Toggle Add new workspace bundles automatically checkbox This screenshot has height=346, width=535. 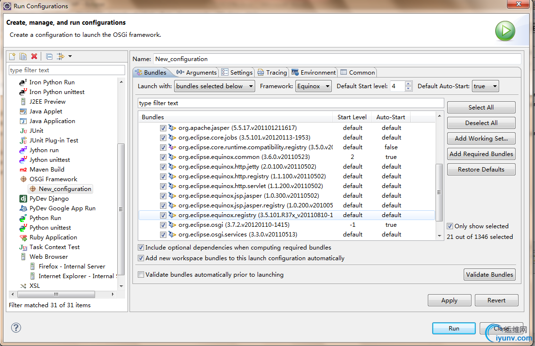click(141, 258)
